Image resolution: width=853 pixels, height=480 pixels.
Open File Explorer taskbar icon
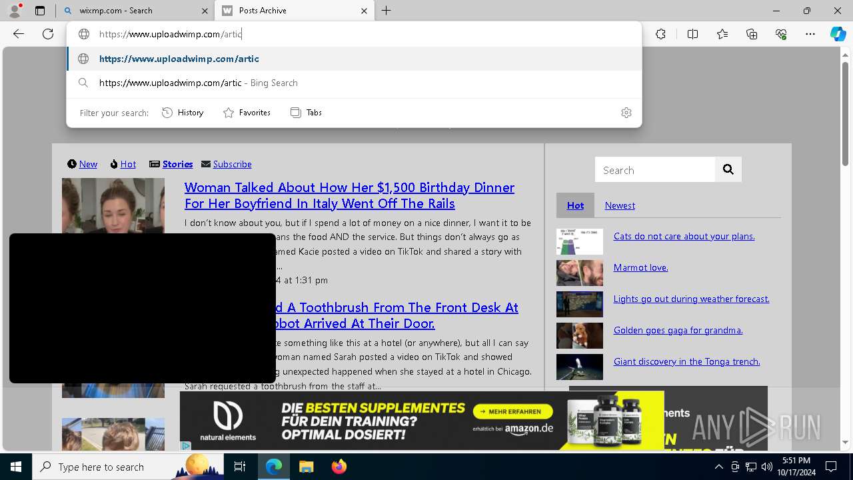click(306, 467)
